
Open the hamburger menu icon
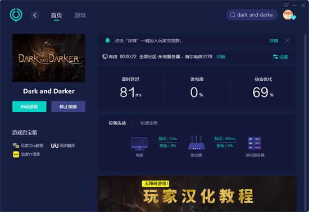tap(286, 5)
